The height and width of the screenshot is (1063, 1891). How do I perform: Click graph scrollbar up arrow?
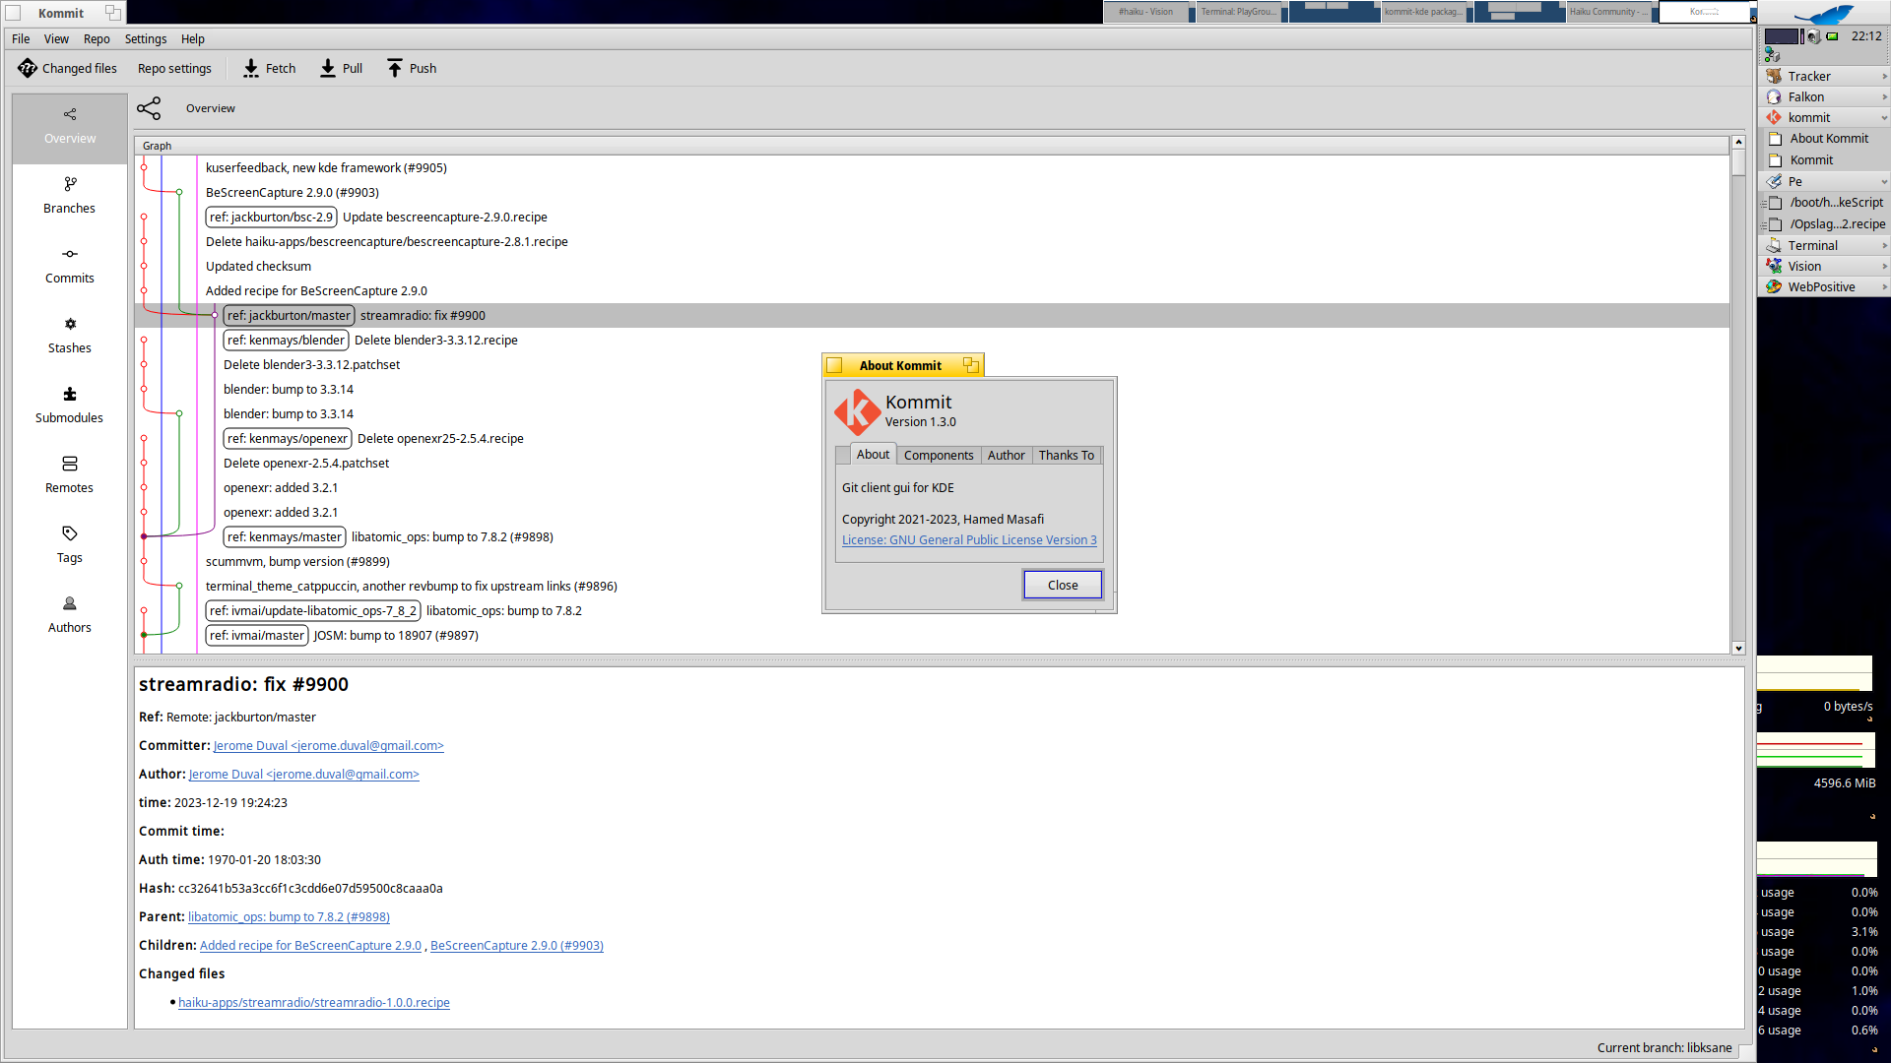1738,143
